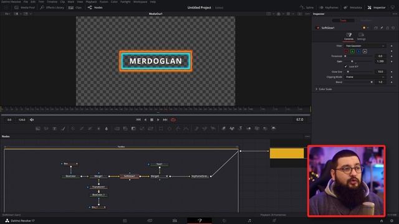Add a Background node from the toolbar
Image resolution: width=399 pixels, height=224 pixels.
click(38, 129)
